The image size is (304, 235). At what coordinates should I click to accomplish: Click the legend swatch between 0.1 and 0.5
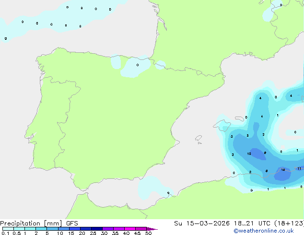pos(8,229)
